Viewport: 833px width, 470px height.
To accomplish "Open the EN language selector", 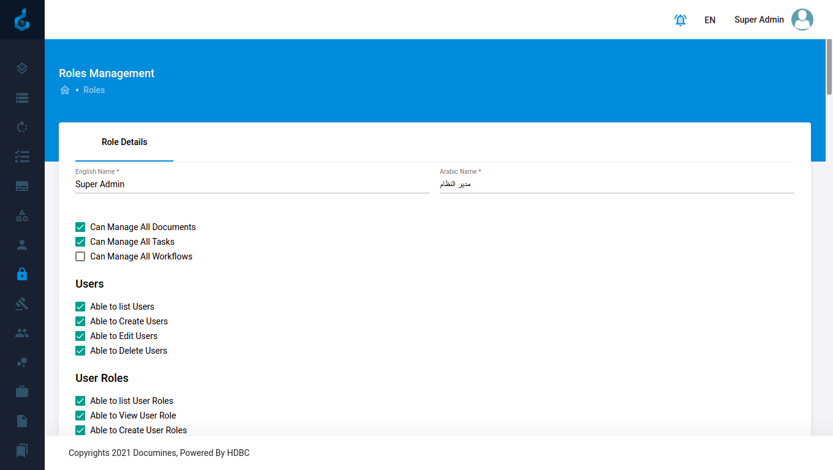I will (x=710, y=20).
